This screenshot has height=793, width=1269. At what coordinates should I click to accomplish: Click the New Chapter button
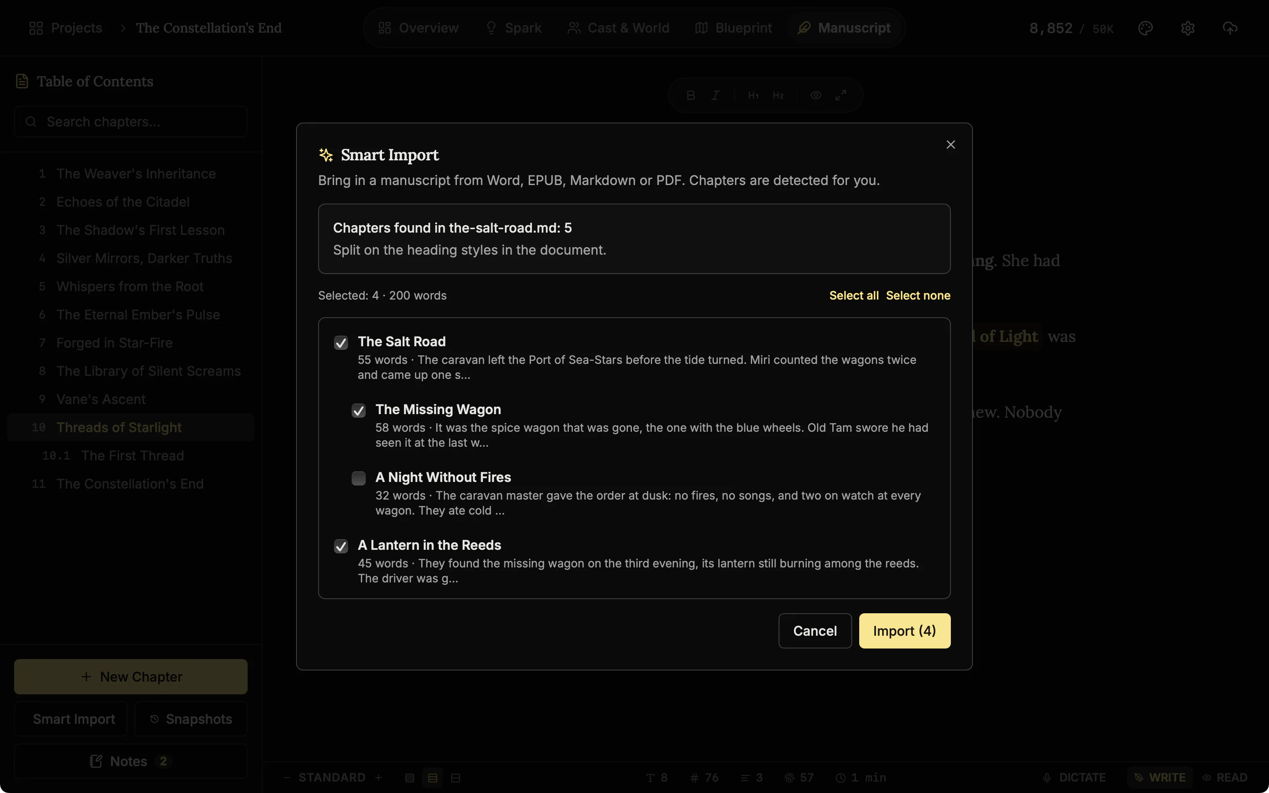[x=130, y=677]
